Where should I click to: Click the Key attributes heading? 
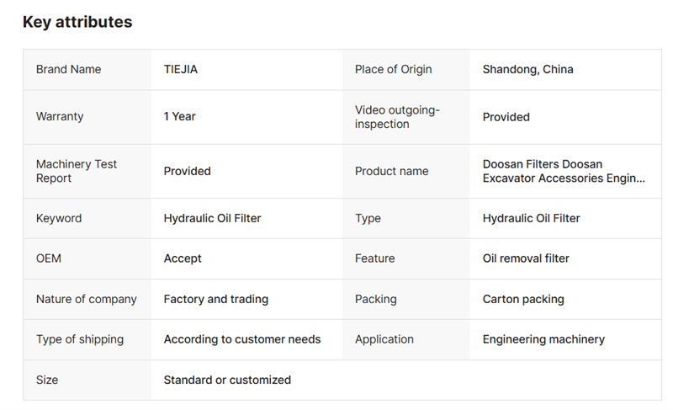click(77, 23)
